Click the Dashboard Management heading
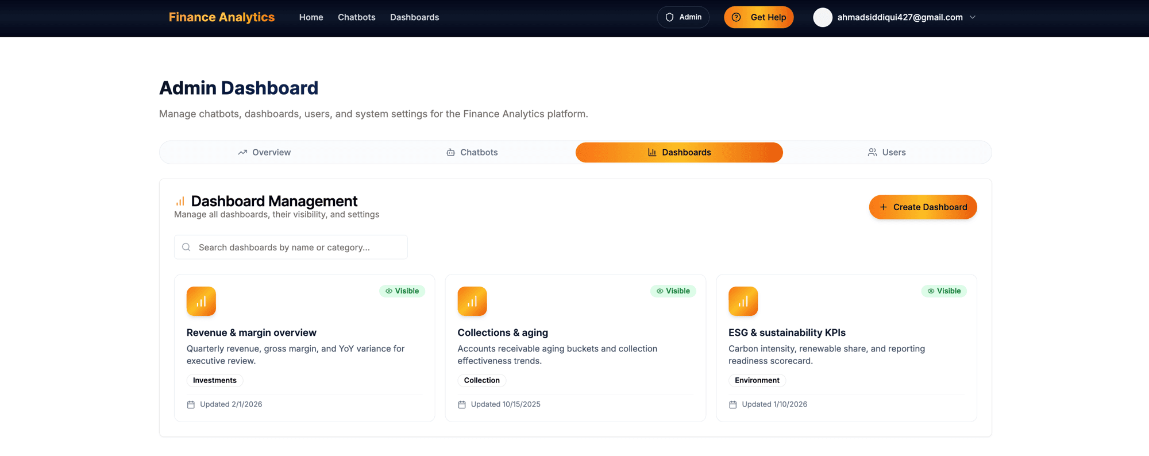Screen dimensions: 1149x456 tap(274, 201)
